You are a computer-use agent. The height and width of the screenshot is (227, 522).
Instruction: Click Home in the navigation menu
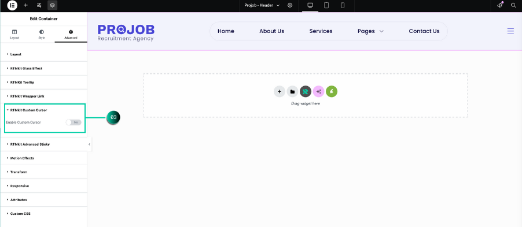click(x=226, y=31)
